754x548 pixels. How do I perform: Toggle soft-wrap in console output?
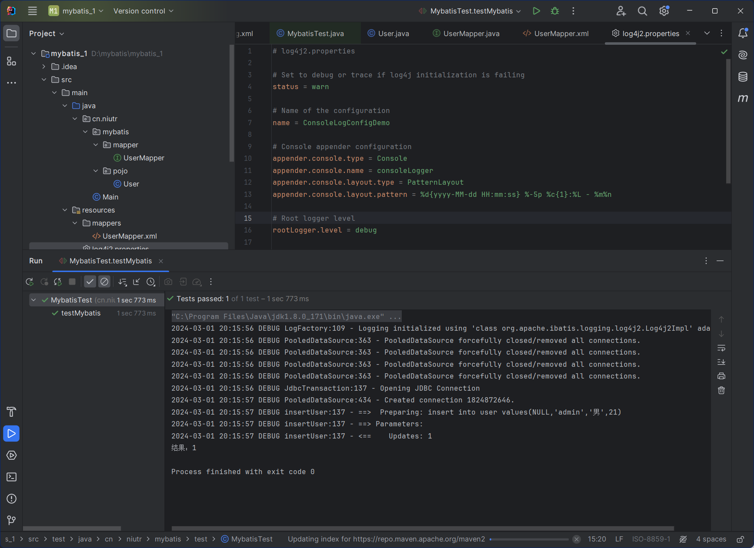point(721,348)
